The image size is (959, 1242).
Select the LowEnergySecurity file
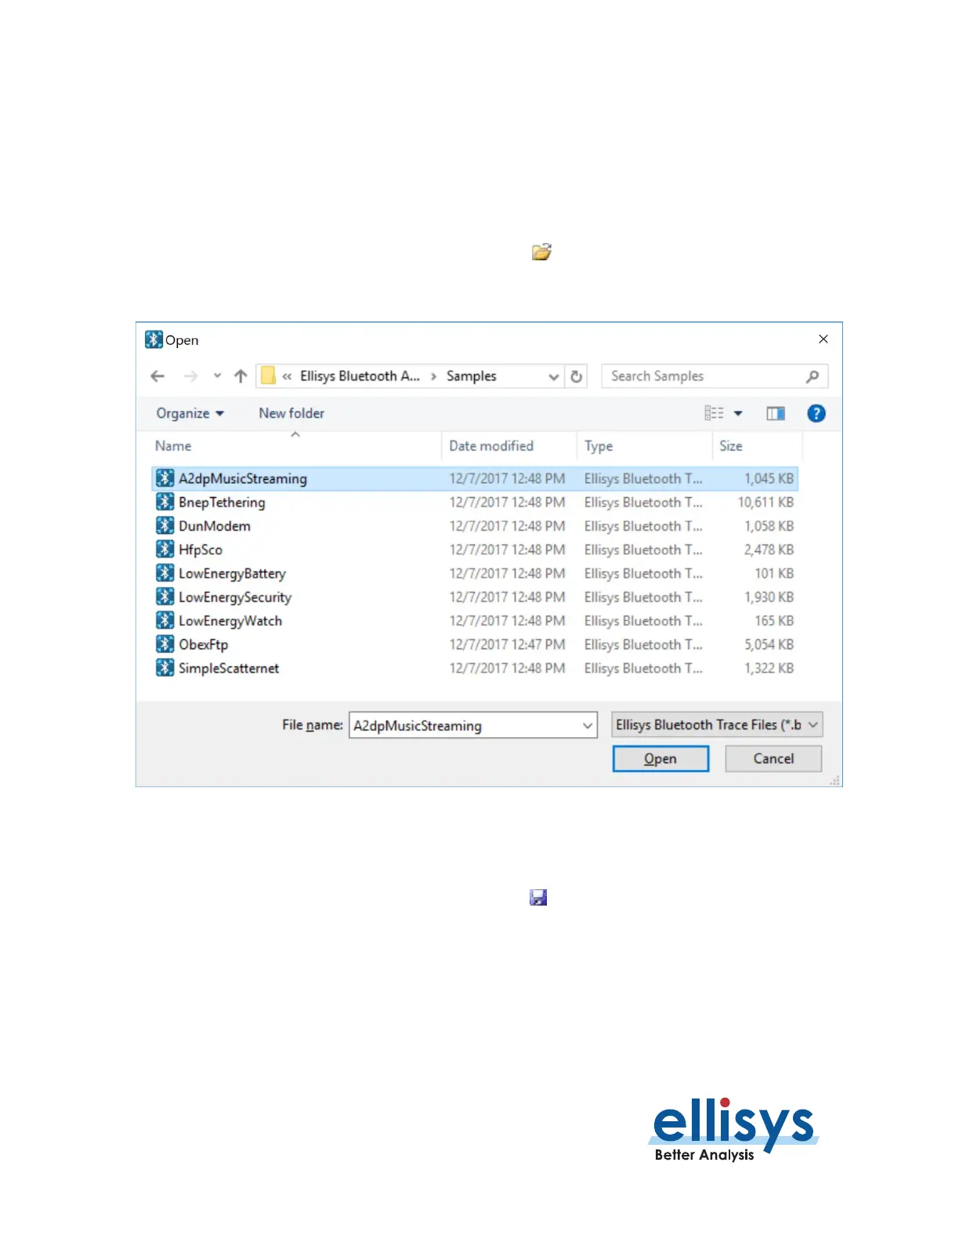point(475,597)
